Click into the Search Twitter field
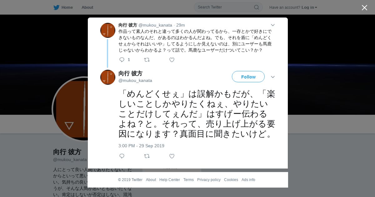Image resolution: width=375 pixels, height=197 pixels. coord(225,7)
